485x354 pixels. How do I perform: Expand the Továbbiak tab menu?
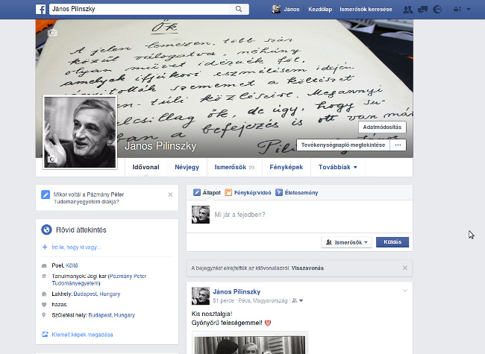[338, 167]
